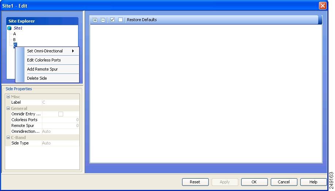The image size is (335, 191).
Task: Select highlighted side C in Site Explorer
Action: pyautogui.click(x=15, y=45)
